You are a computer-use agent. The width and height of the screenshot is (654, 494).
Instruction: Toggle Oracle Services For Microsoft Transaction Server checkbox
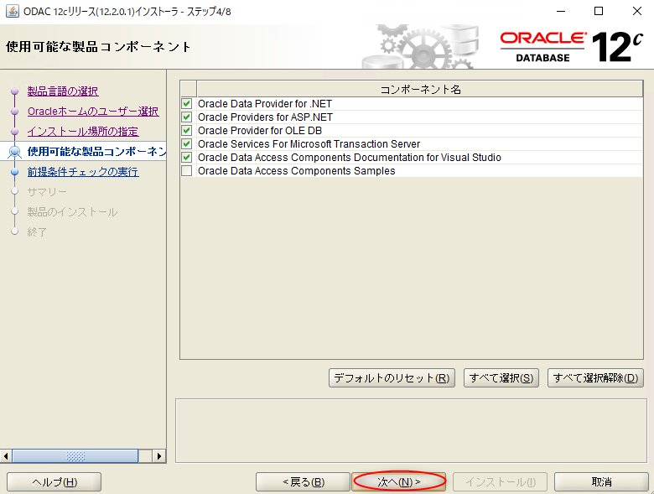pyautogui.click(x=187, y=144)
